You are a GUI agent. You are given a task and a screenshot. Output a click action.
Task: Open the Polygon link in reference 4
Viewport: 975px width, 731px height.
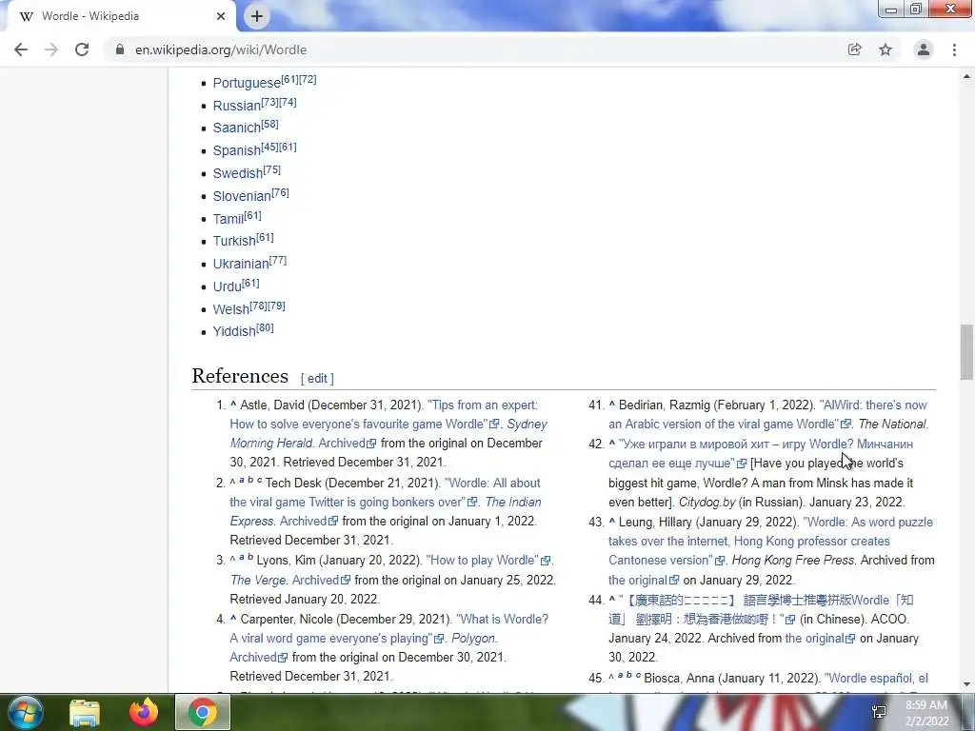[473, 639]
